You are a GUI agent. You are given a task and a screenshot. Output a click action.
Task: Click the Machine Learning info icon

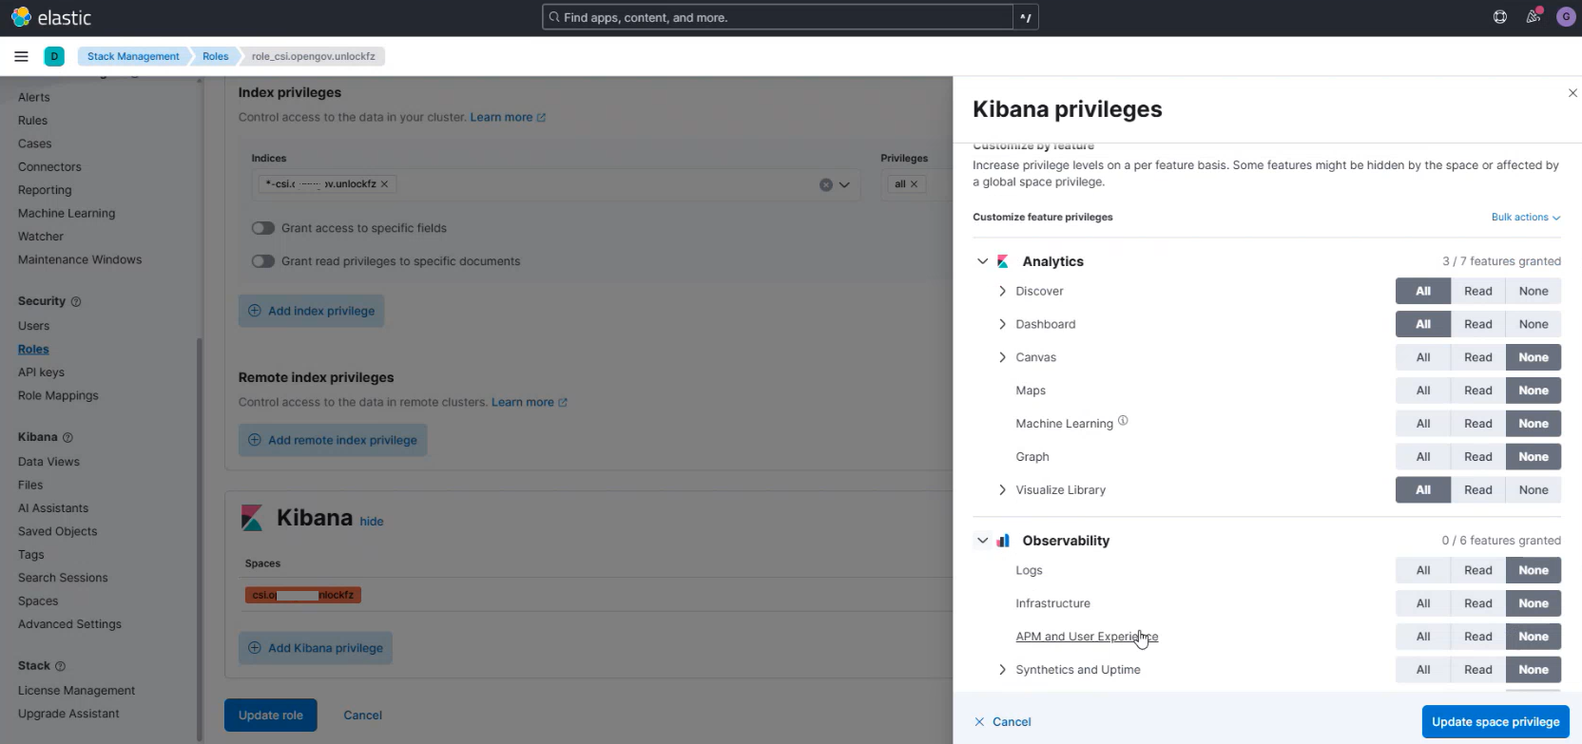coord(1123,420)
